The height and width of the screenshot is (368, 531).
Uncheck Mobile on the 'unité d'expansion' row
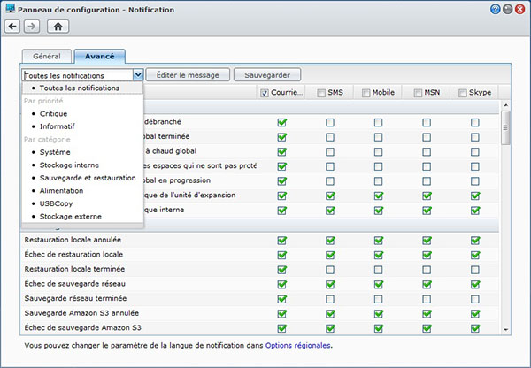click(379, 195)
